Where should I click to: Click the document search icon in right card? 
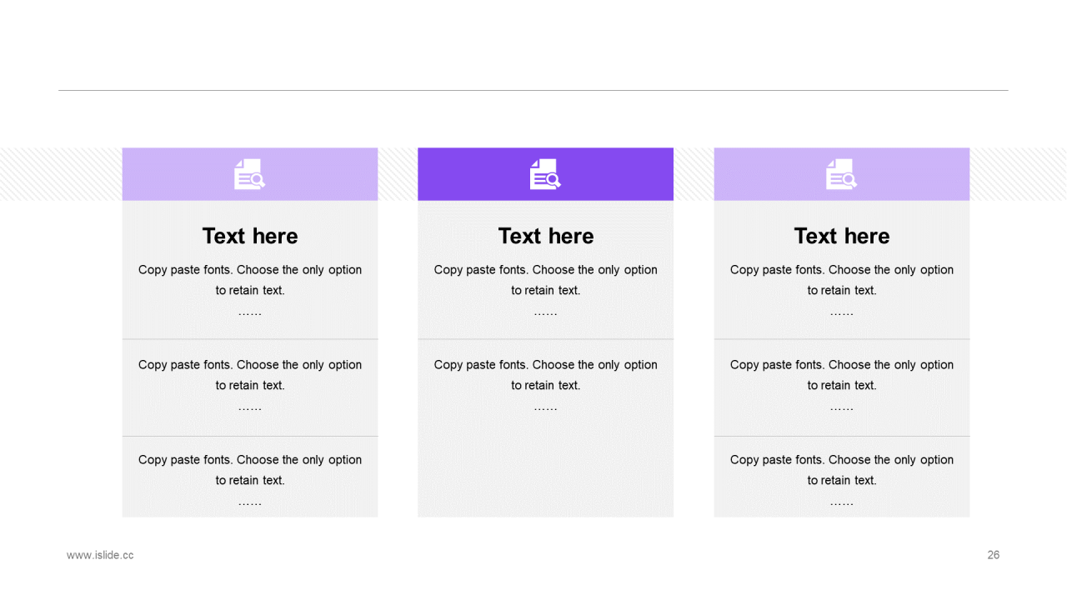pyautogui.click(x=841, y=174)
